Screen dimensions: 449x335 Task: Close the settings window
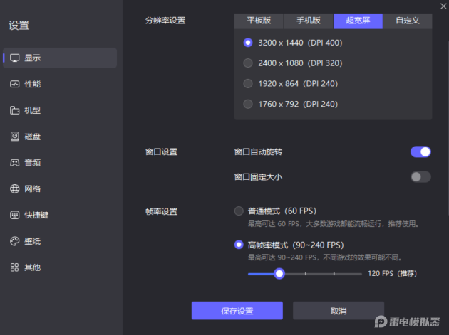443,6
